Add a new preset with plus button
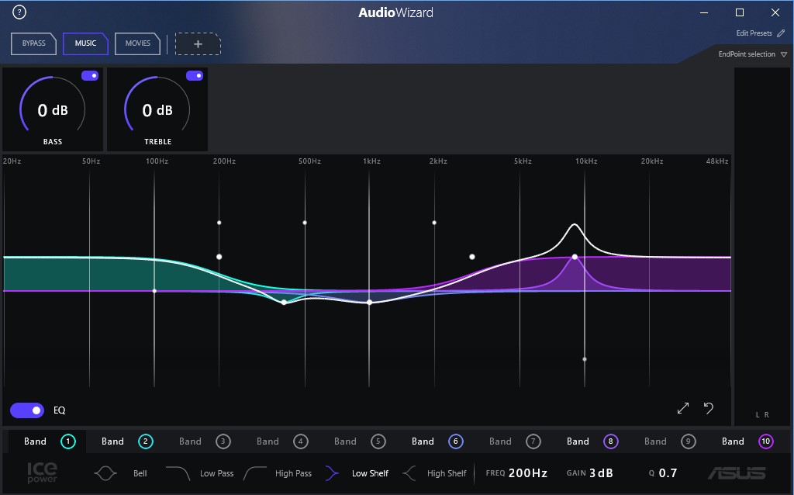 198,44
